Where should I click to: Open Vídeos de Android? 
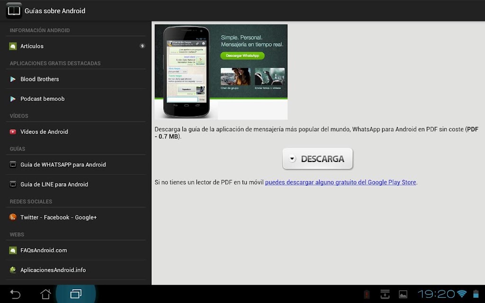point(76,132)
